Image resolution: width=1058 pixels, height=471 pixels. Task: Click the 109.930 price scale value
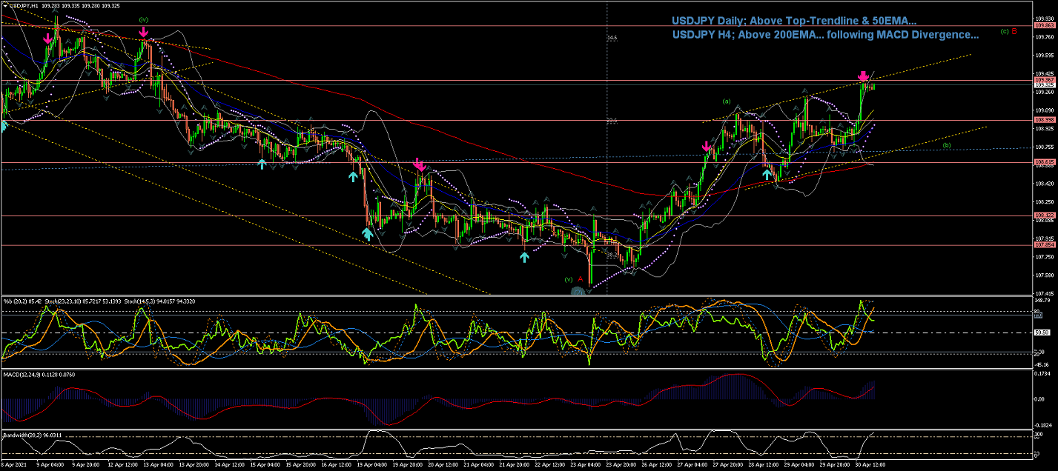tap(1045, 19)
